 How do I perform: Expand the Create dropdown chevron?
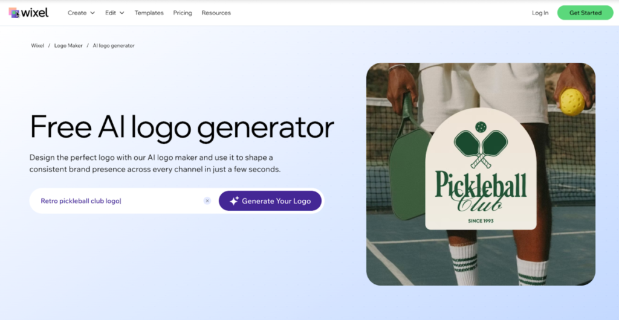[92, 13]
